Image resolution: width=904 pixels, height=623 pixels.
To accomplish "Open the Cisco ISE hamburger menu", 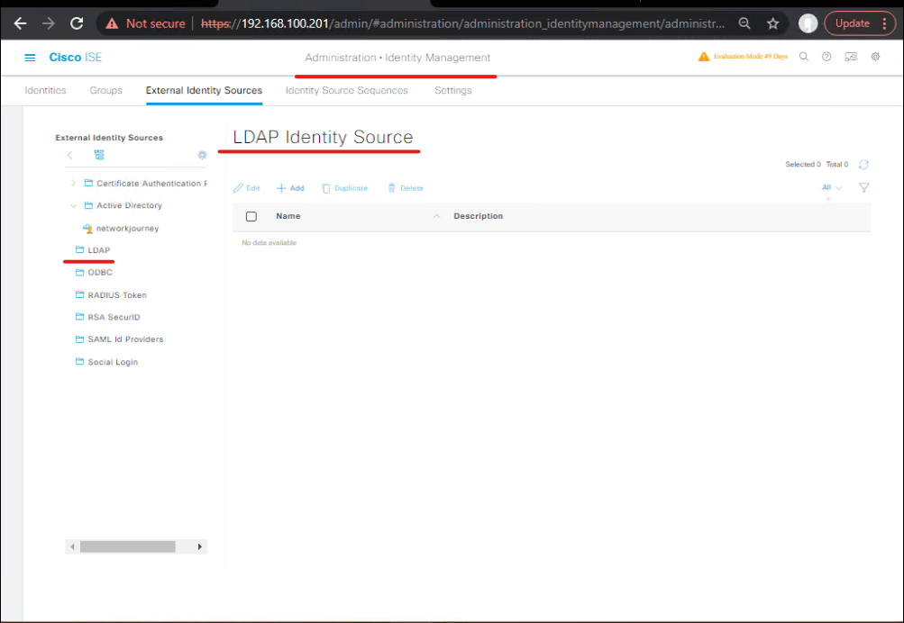I will point(30,58).
